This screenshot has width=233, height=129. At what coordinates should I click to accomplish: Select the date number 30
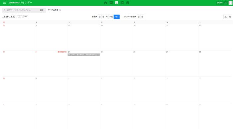(36, 78)
